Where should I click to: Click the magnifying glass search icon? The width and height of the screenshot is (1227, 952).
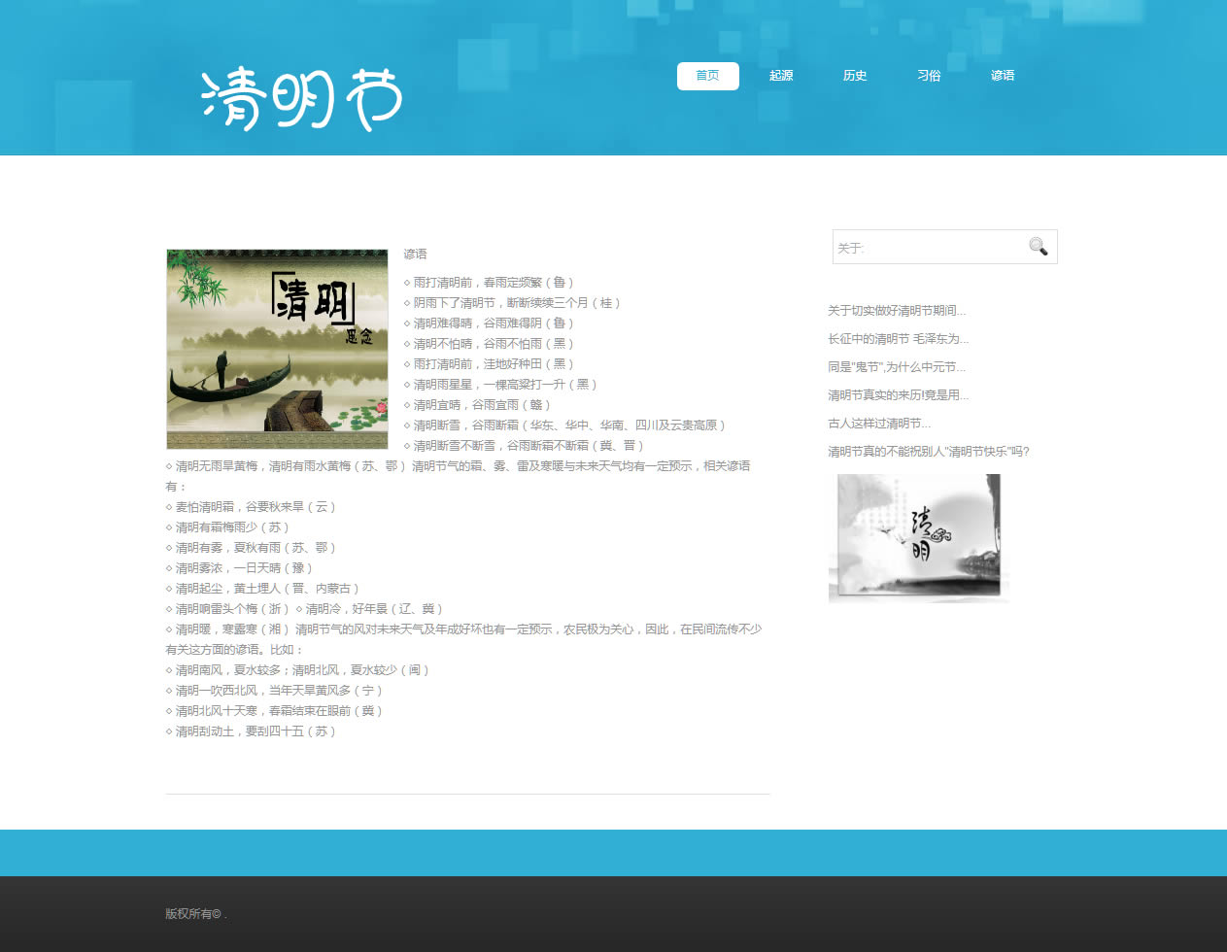pyautogui.click(x=1038, y=247)
